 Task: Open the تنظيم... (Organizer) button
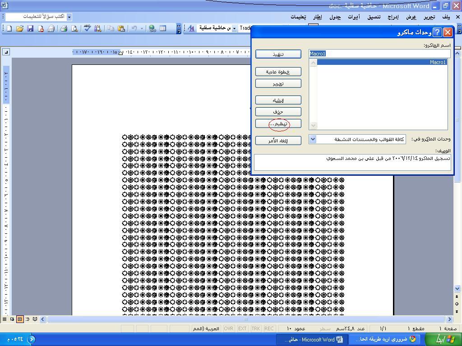coord(278,123)
